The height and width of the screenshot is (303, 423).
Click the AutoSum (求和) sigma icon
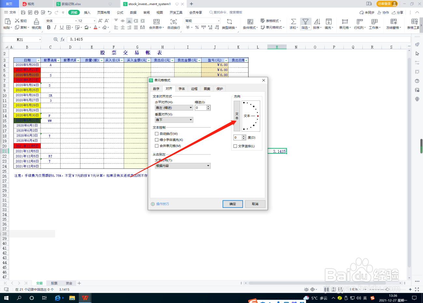(293, 22)
